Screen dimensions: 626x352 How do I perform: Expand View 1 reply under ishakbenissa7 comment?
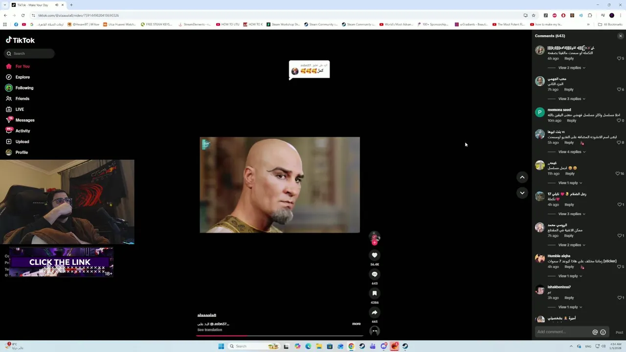(570, 307)
